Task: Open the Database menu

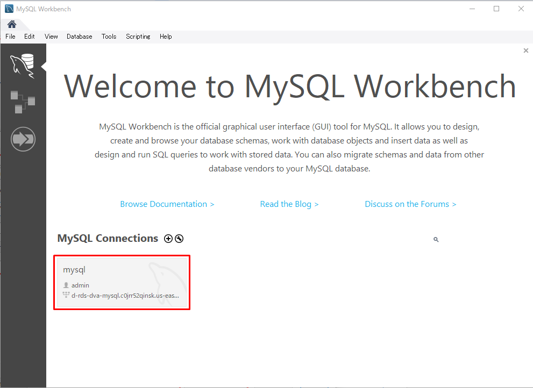Action: point(79,37)
